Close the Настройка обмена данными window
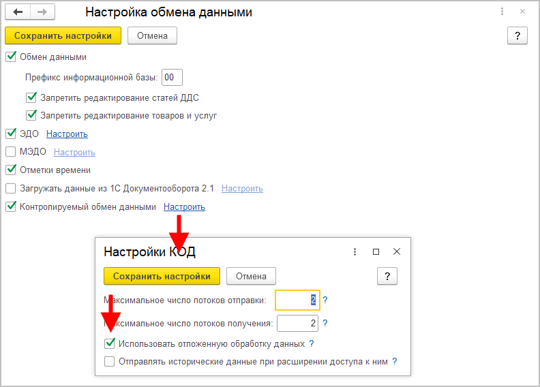This screenshot has width=540, height=387. 522,12
